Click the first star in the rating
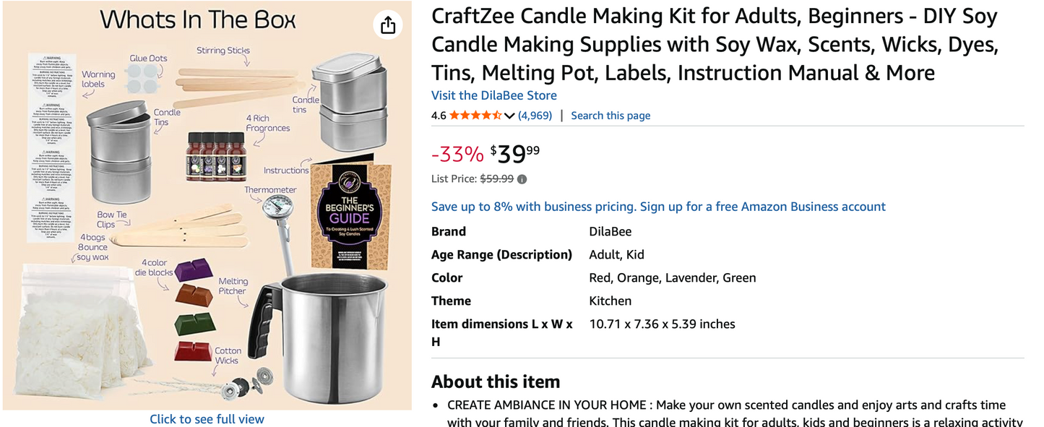1044x427 pixels. tap(454, 114)
